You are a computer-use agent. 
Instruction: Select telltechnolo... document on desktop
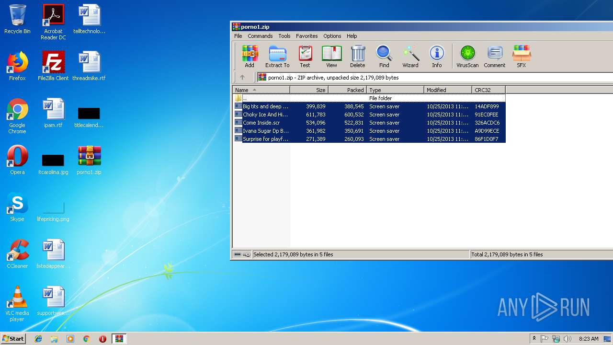89,19
